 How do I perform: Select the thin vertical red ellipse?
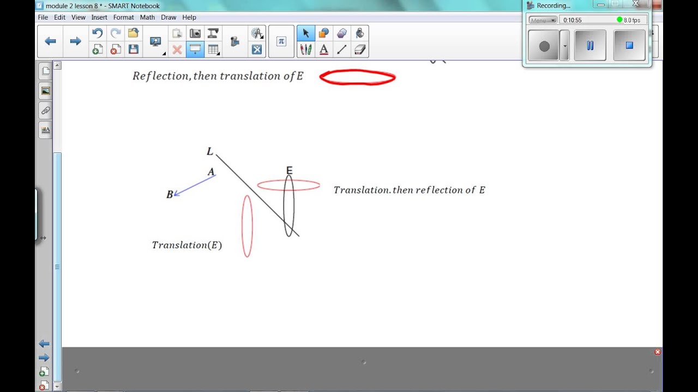tap(247, 226)
